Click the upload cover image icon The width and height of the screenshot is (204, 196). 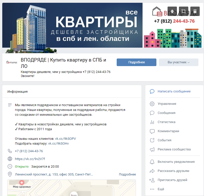pos(172,11)
